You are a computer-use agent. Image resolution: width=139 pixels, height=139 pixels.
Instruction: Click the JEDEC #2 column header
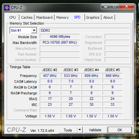click(50, 70)
